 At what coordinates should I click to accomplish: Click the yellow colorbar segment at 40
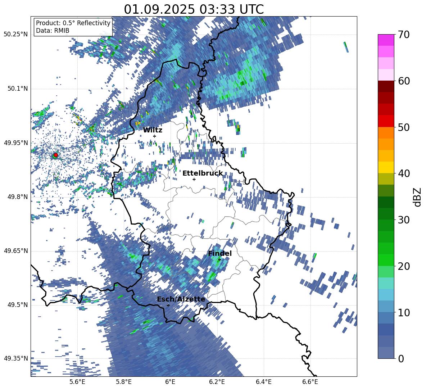pos(386,167)
